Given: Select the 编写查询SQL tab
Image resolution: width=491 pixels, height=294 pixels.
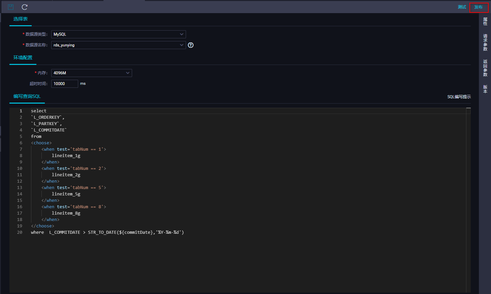Looking at the screenshot, I should coord(27,96).
